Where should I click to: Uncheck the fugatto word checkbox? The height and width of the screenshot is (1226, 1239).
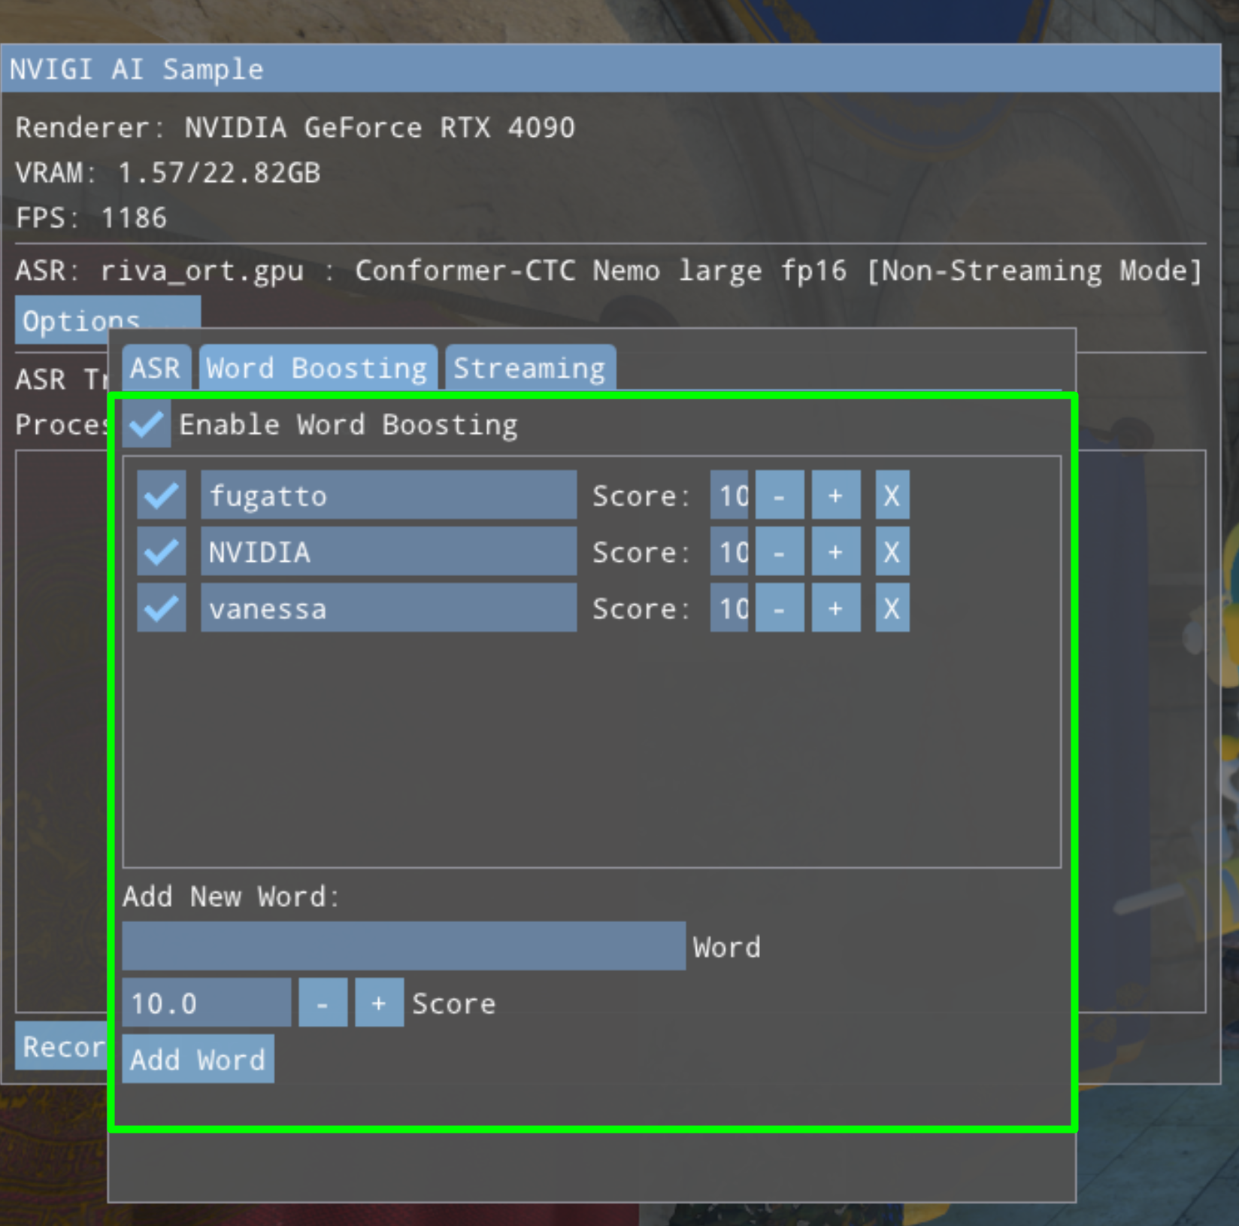162,495
